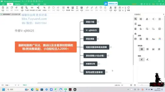This screenshot has width=165, height=92.
Task: Click the Redo arrow in title bar
Action: [x=26, y=1]
